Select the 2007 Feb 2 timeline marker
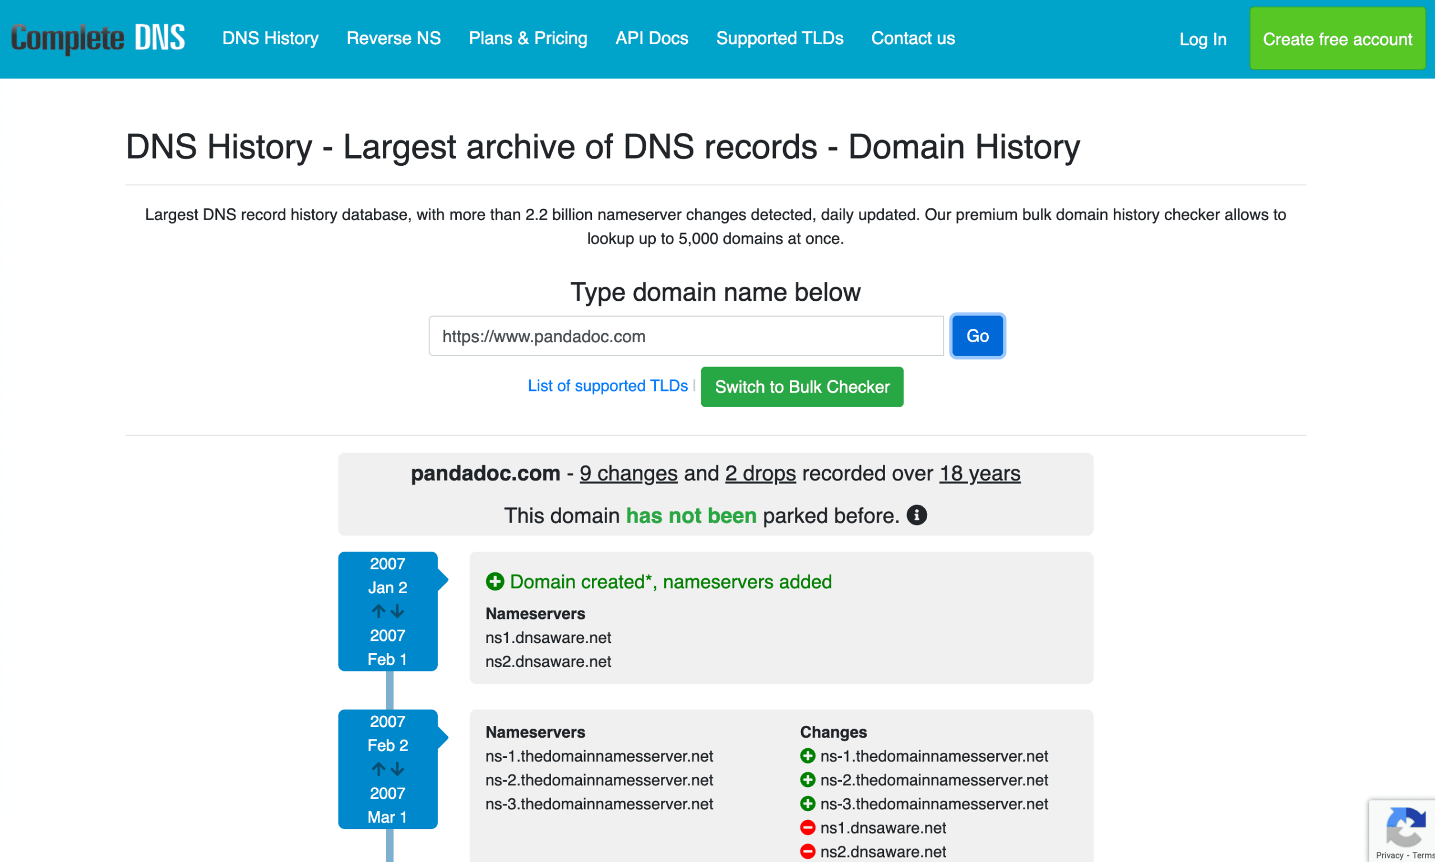This screenshot has height=862, width=1435. (388, 769)
